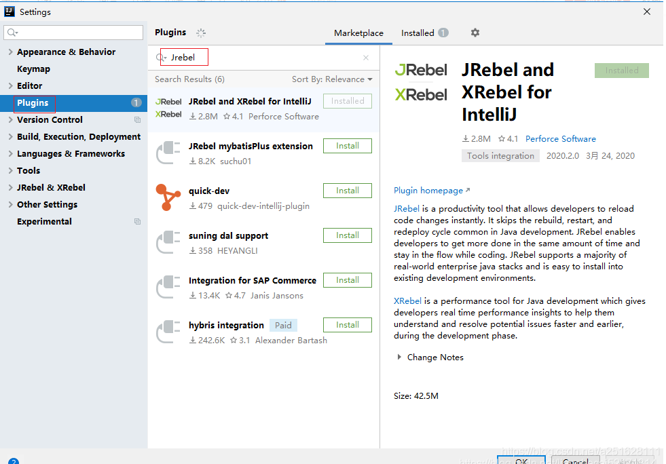The image size is (666, 464).
Task: Switch to the Installed tab
Action: pos(424,33)
